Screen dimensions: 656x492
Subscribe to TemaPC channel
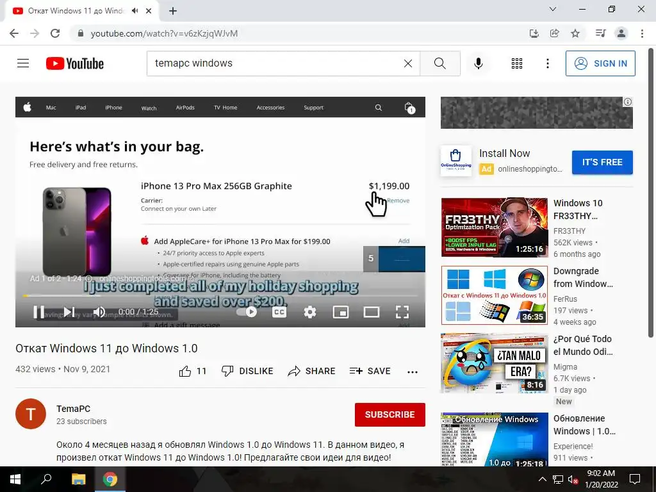point(390,414)
